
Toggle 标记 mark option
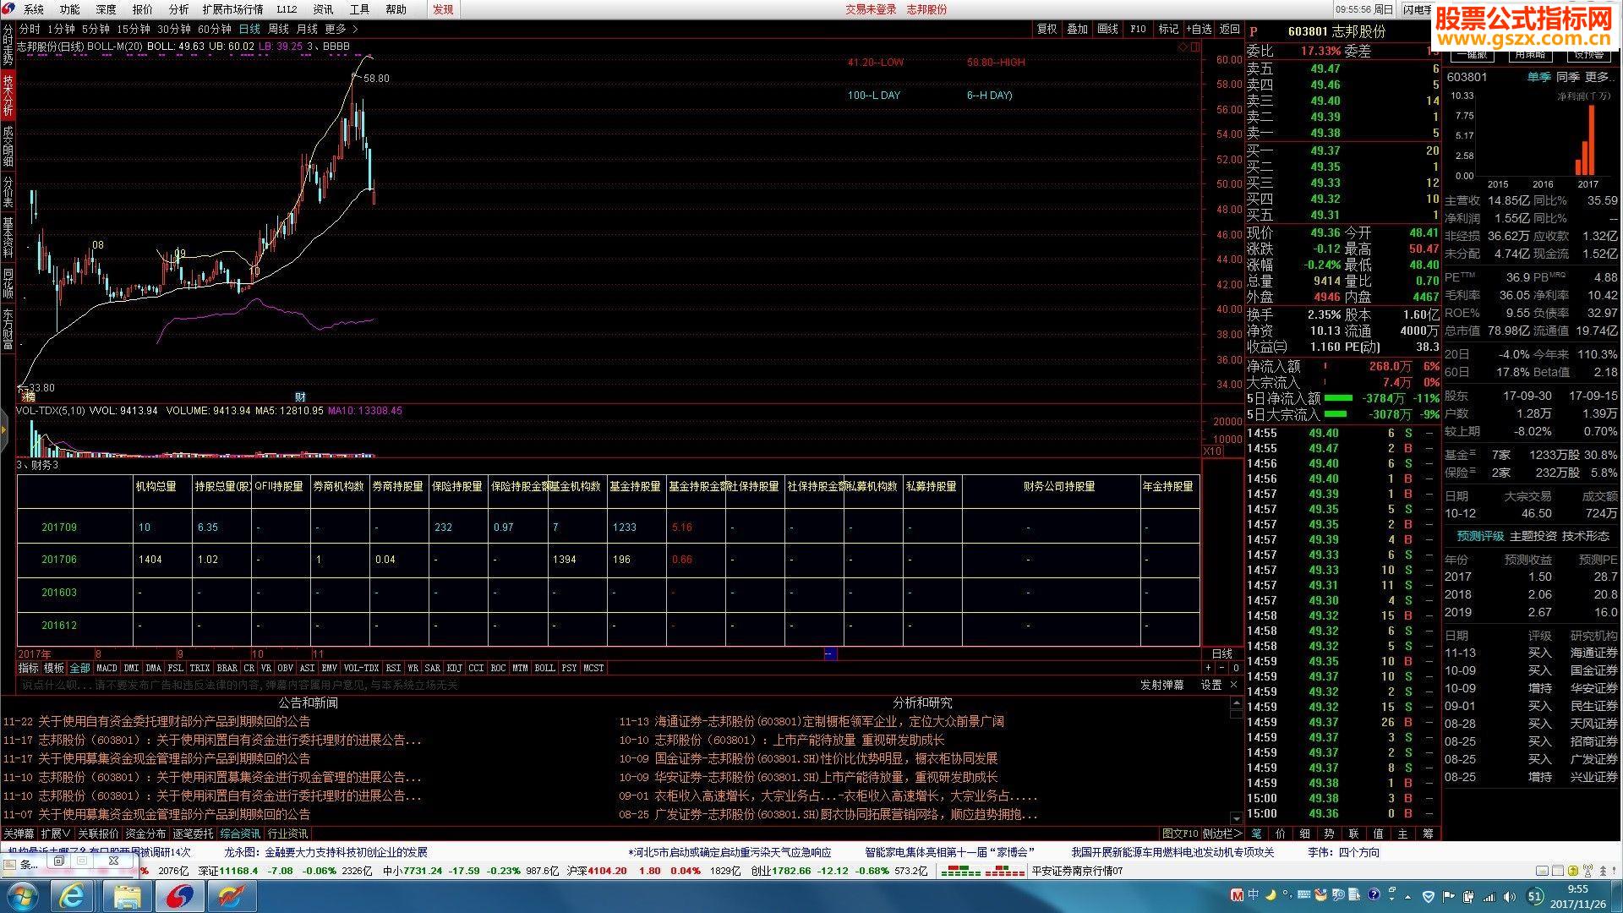(x=1168, y=29)
